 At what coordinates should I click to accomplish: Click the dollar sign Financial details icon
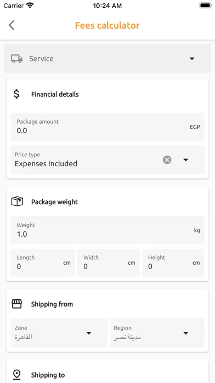point(16,94)
